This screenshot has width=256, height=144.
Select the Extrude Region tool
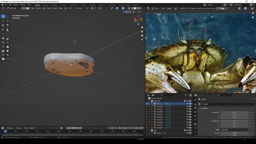tap(3, 39)
